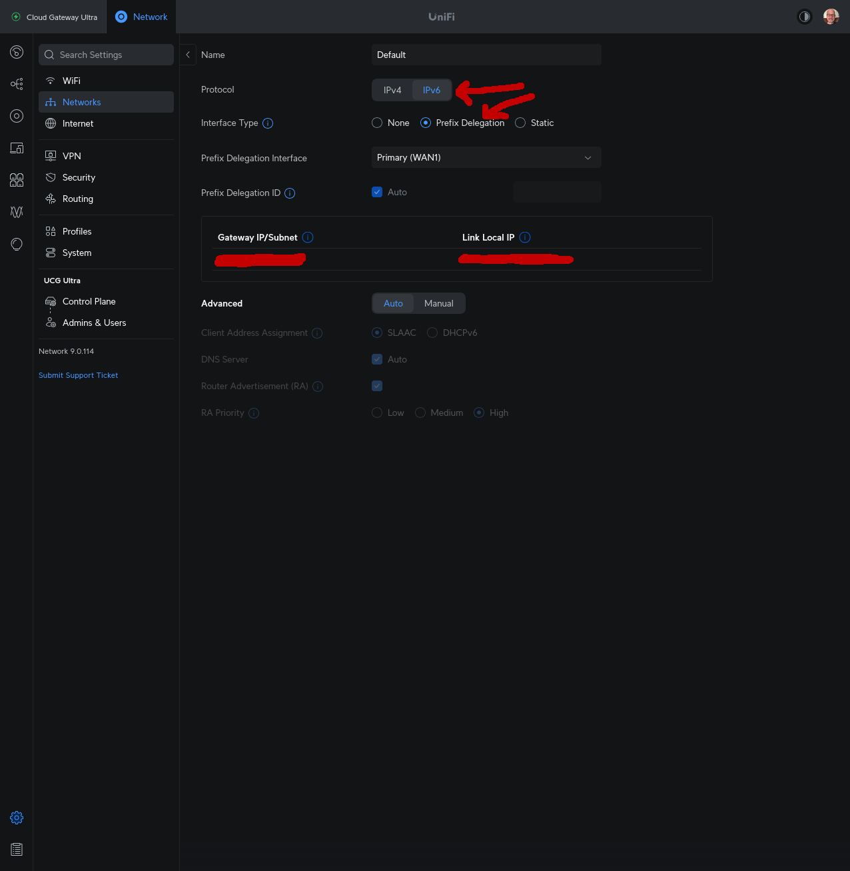850x871 pixels.
Task: Select SLAAC client address assignment
Action: pos(377,333)
